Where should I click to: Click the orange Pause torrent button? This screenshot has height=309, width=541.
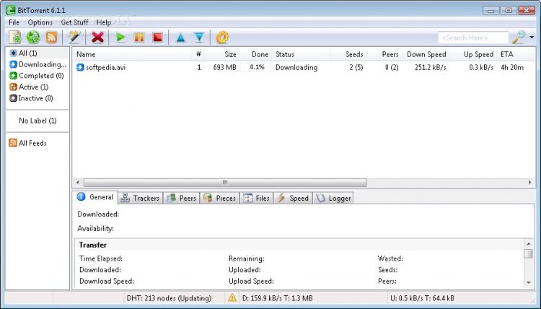(x=139, y=38)
